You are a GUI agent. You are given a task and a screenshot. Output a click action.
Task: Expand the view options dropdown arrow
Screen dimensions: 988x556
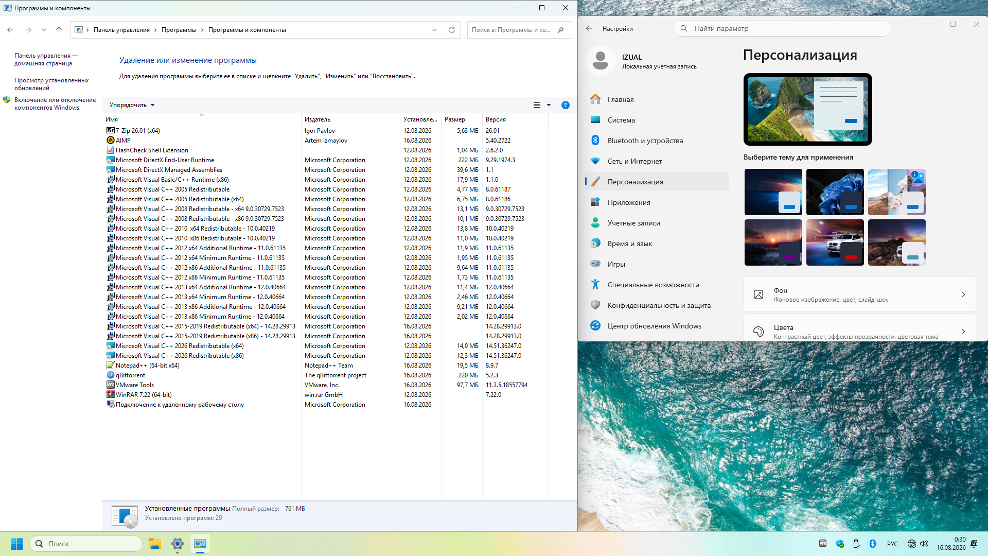pyautogui.click(x=549, y=105)
